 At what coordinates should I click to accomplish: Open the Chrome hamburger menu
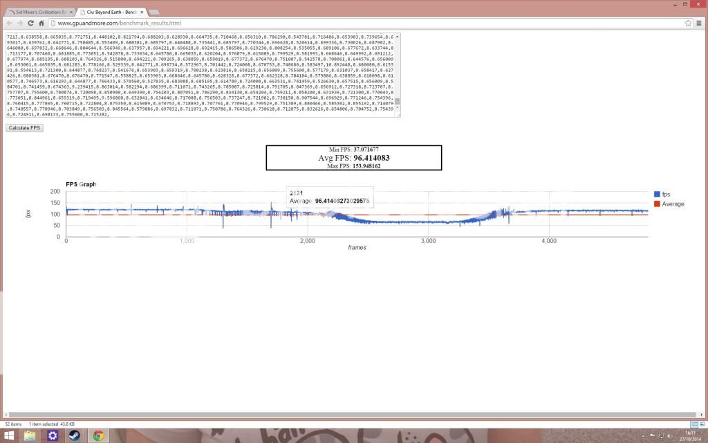click(700, 23)
